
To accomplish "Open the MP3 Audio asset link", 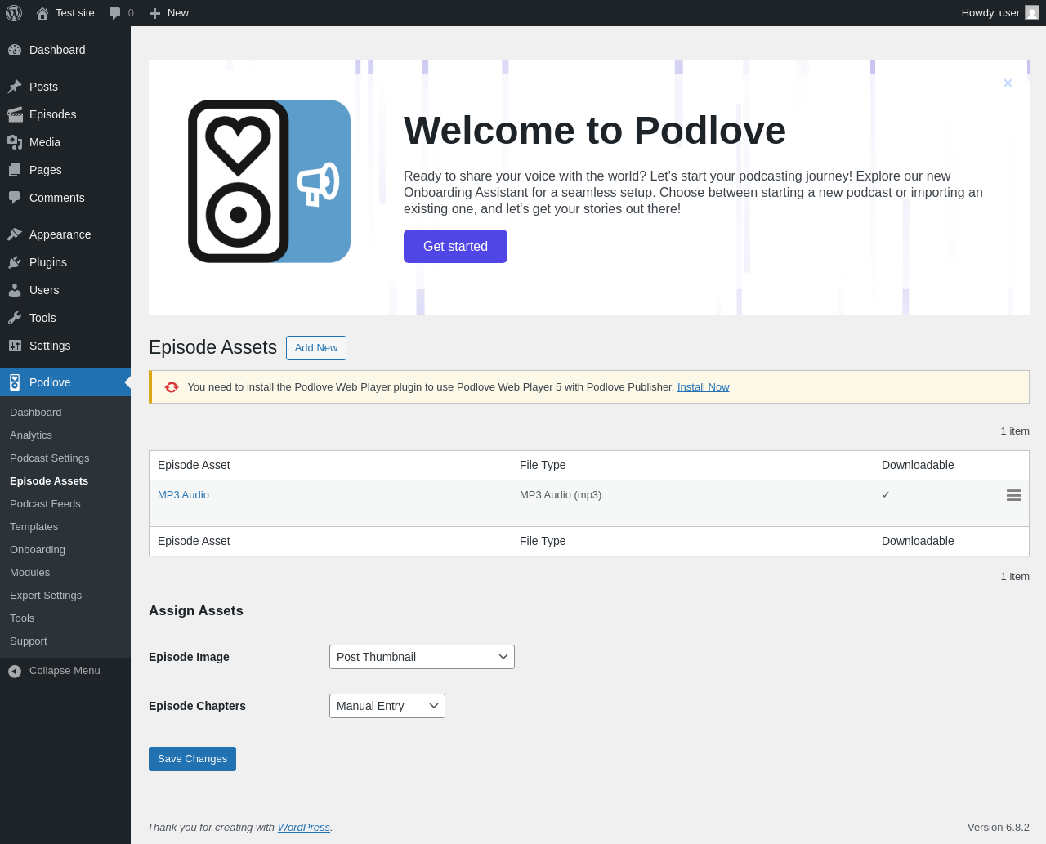I will (183, 495).
